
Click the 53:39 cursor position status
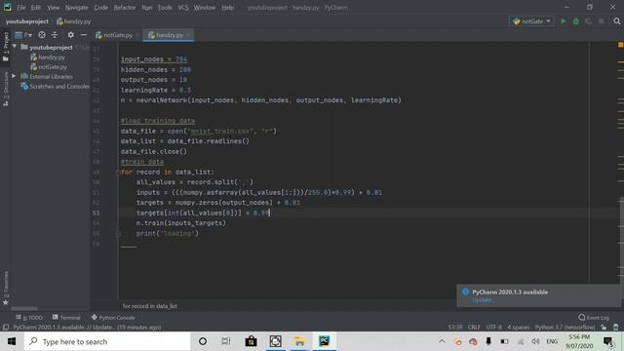455,328
